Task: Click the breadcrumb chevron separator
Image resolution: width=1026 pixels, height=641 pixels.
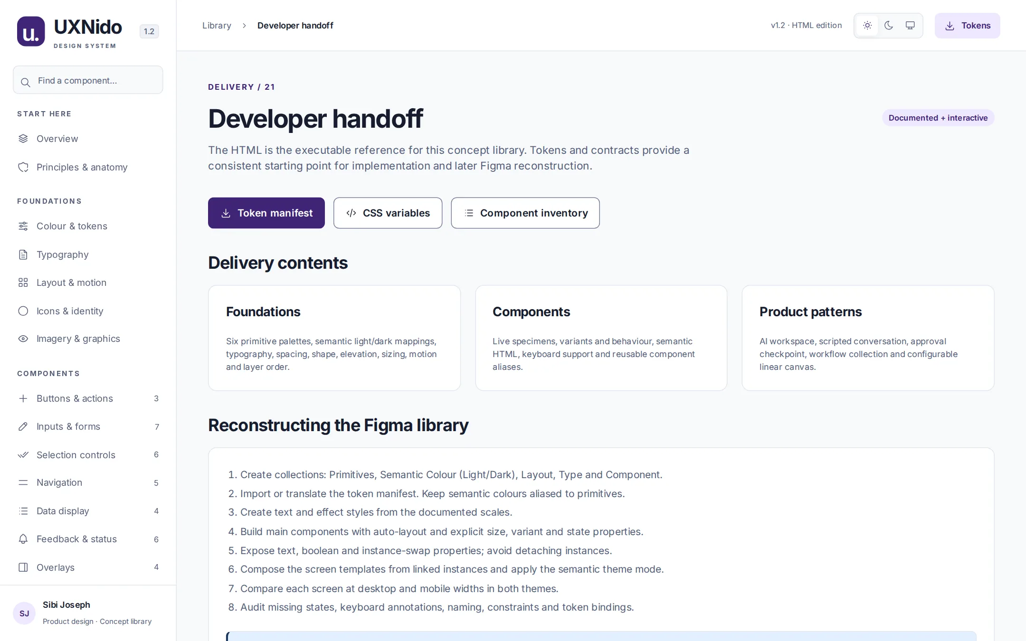Action: 244,26
